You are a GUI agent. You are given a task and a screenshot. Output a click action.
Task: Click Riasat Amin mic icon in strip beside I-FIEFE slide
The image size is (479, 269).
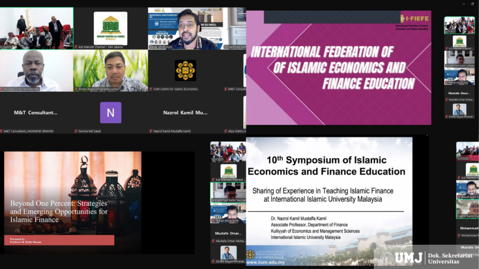[447, 83]
